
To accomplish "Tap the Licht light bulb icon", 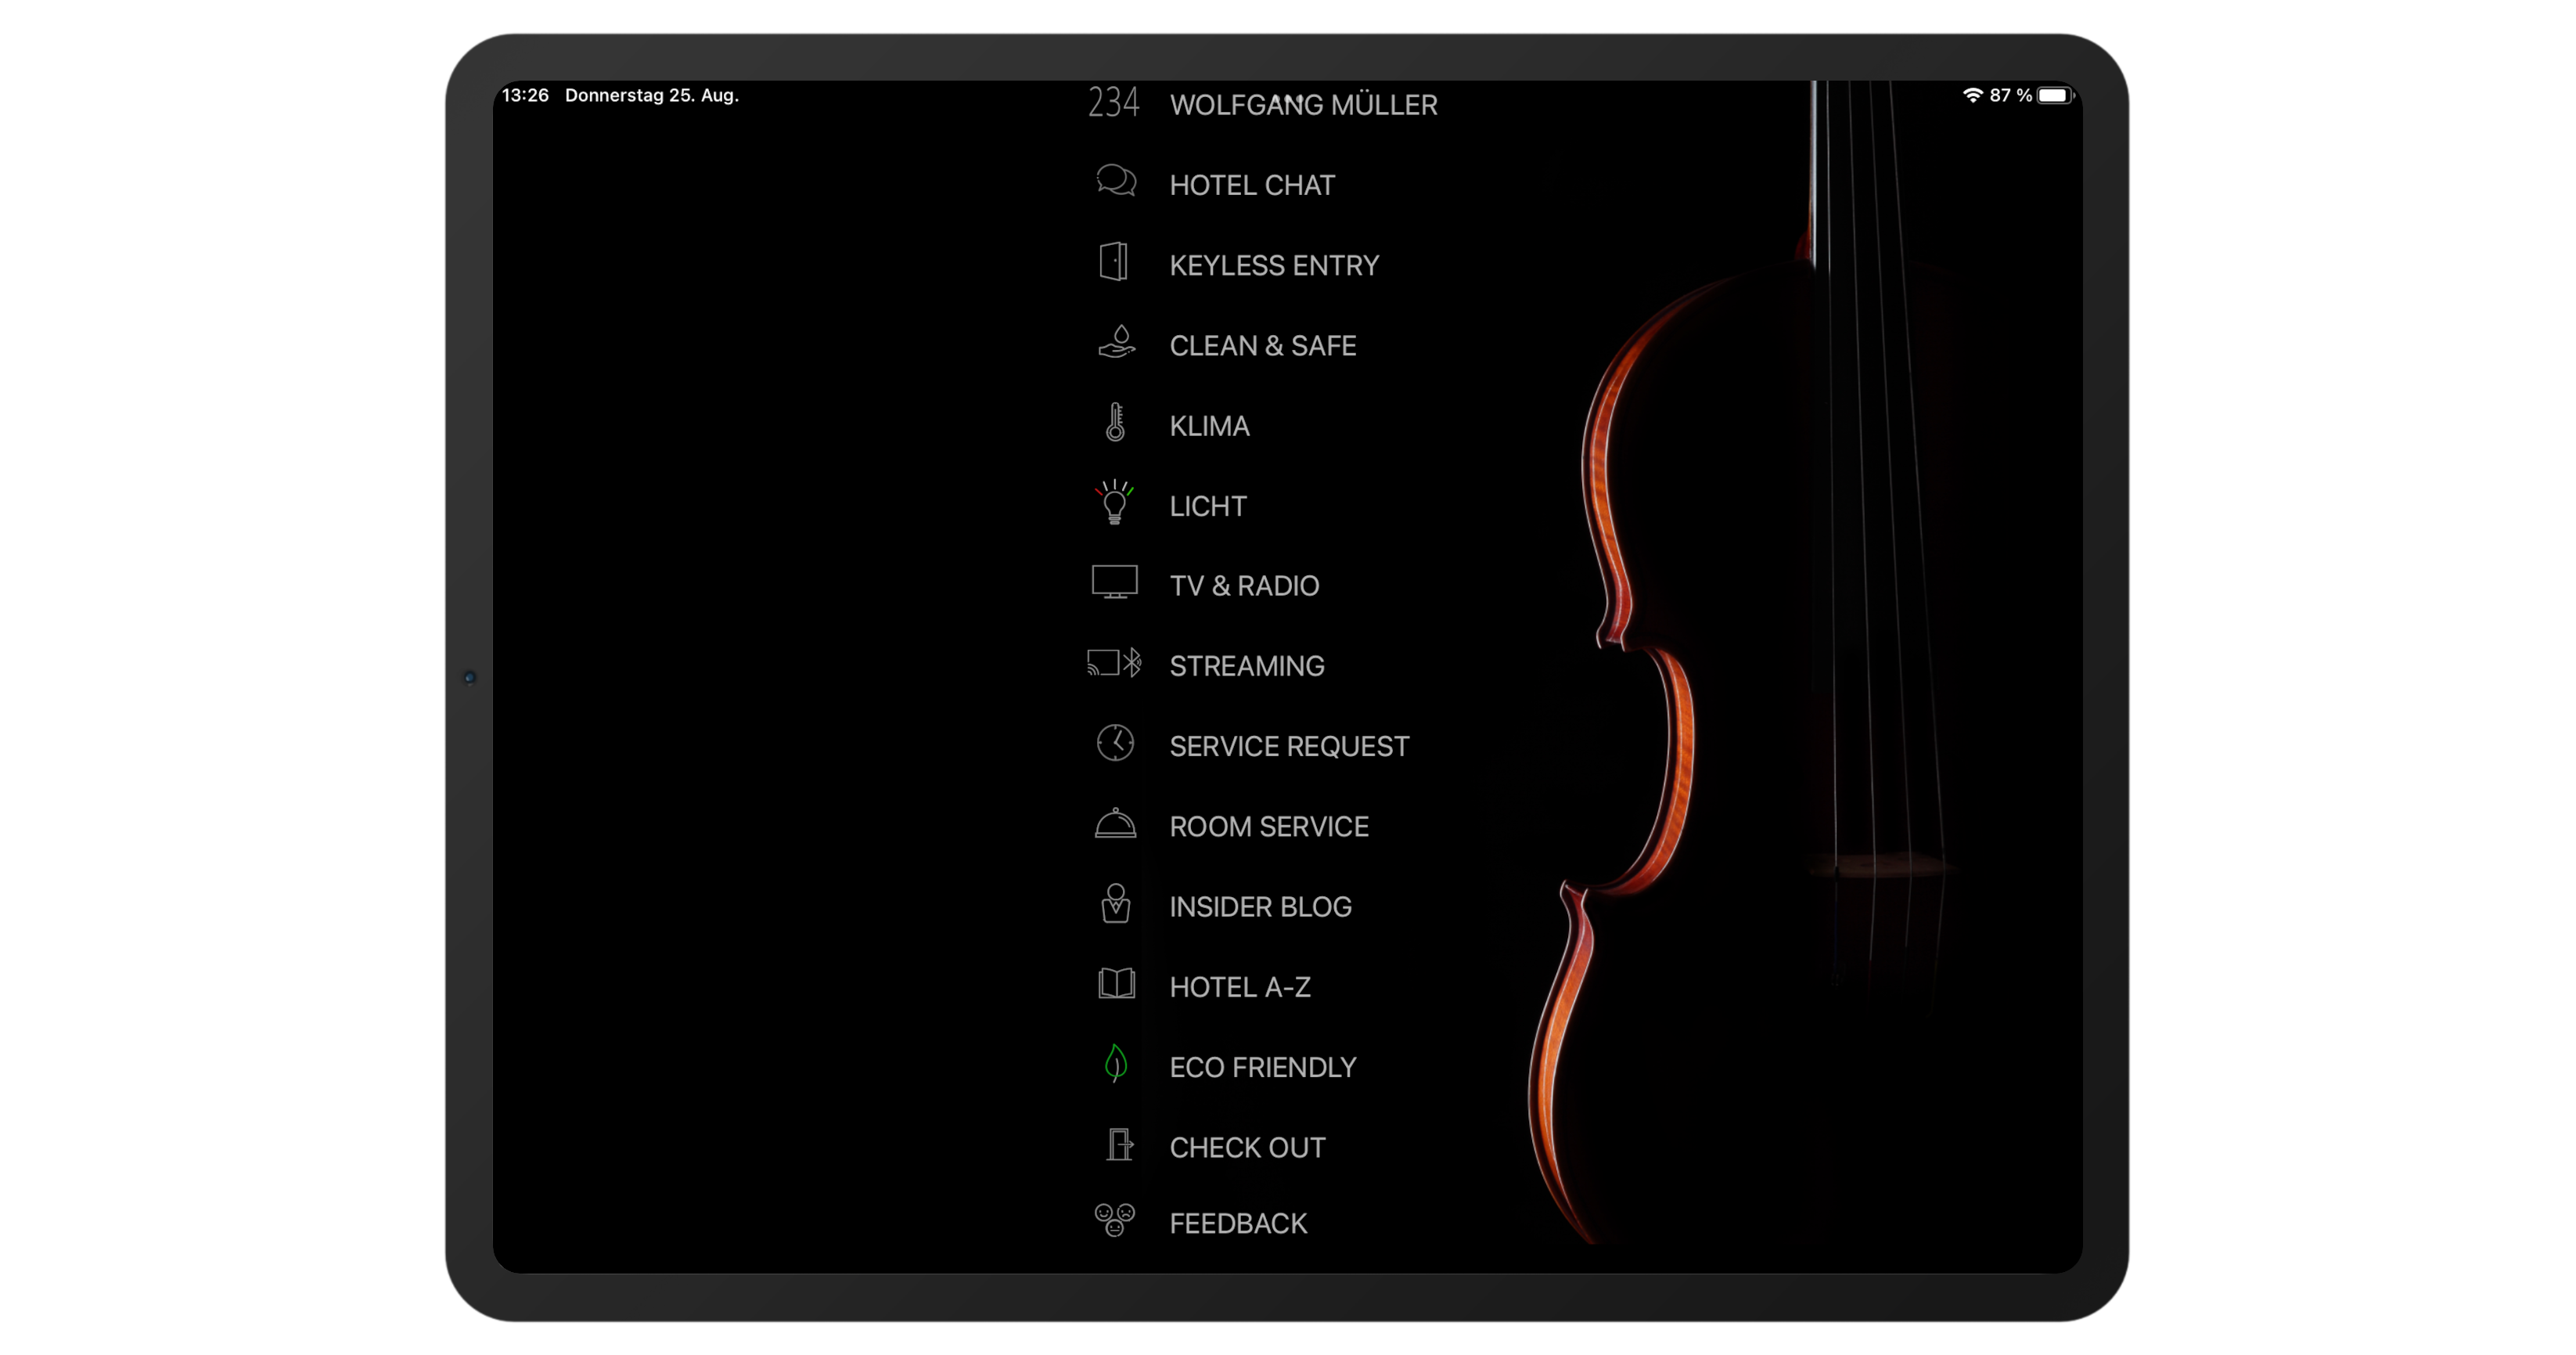I will pyautogui.click(x=1114, y=502).
